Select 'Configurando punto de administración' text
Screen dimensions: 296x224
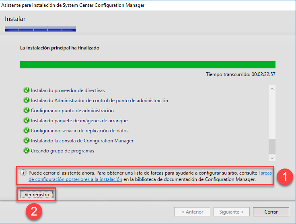pos(72,111)
